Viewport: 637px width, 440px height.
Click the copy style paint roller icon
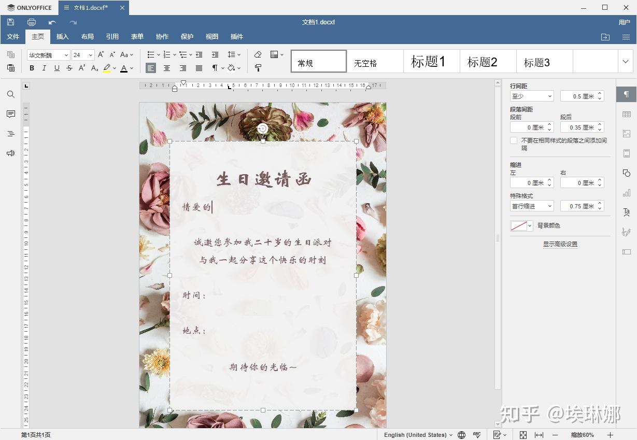click(258, 68)
